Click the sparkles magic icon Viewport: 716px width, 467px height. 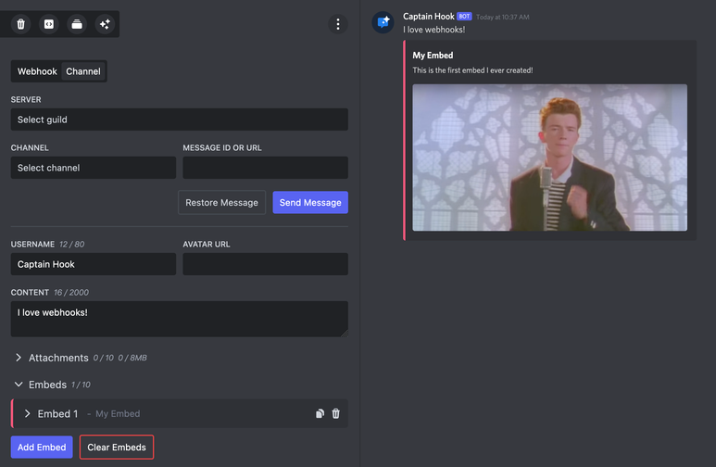point(105,24)
